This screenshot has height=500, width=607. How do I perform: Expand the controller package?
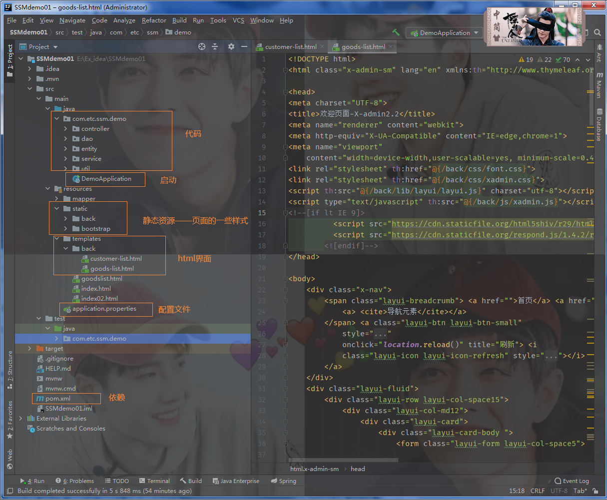click(65, 129)
